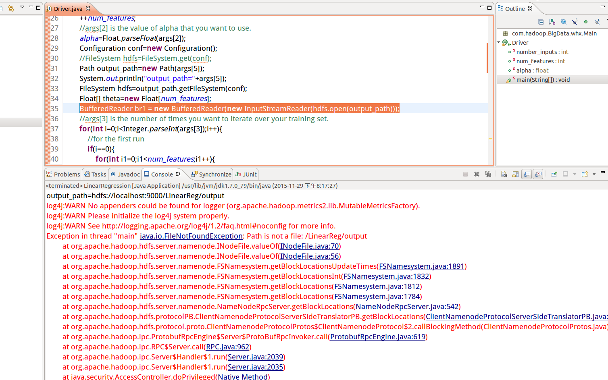Select alpha float field in Outline
Viewport: 608px width, 380px height.
tap(532, 71)
